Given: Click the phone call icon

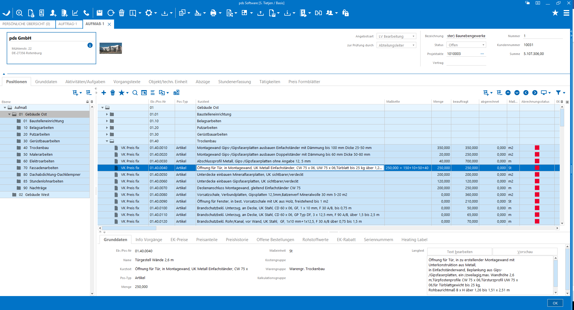Looking at the screenshot, I should tap(86, 13).
